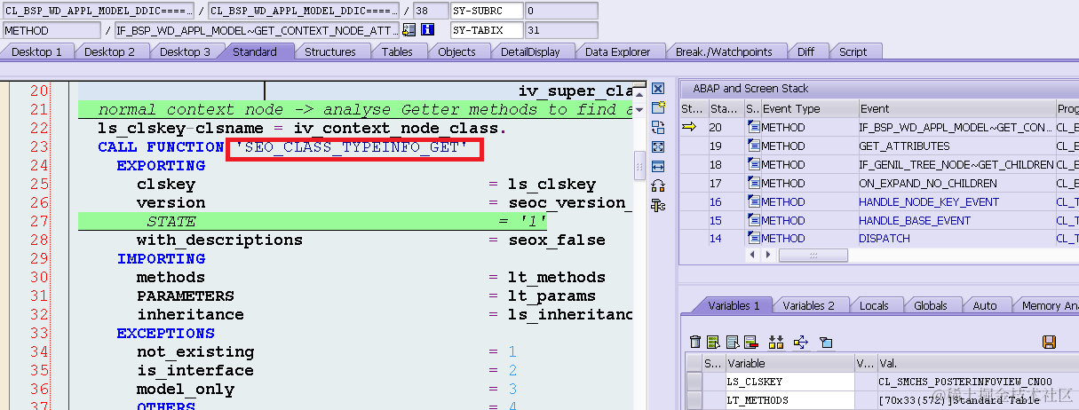Open the DetailDisplay tab
The image size is (1079, 410).
click(530, 51)
